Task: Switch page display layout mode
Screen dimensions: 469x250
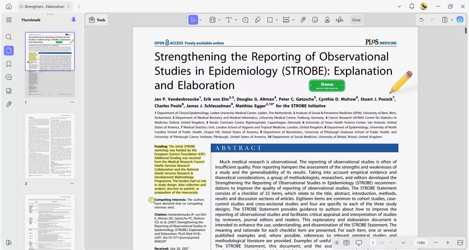Action: pyautogui.click(x=346, y=243)
